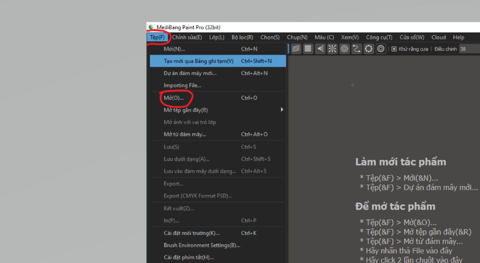
Task: Open Brush Environment Settings(B)...
Action: tap(218, 245)
